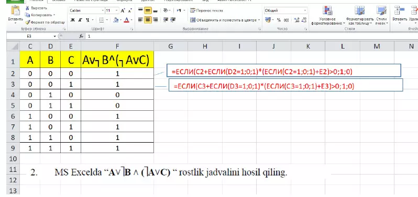This screenshot has height=197, width=418.
Task: Select column F header
Action: 117,47
